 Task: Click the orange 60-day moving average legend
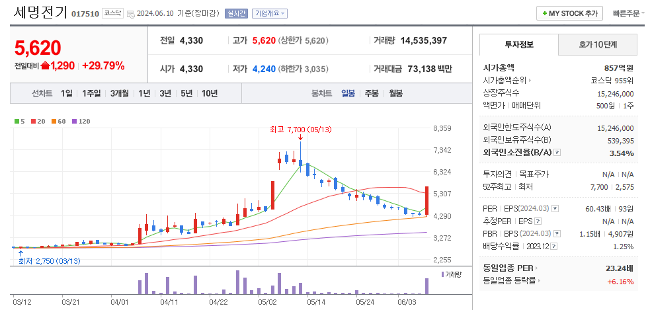pos(58,122)
